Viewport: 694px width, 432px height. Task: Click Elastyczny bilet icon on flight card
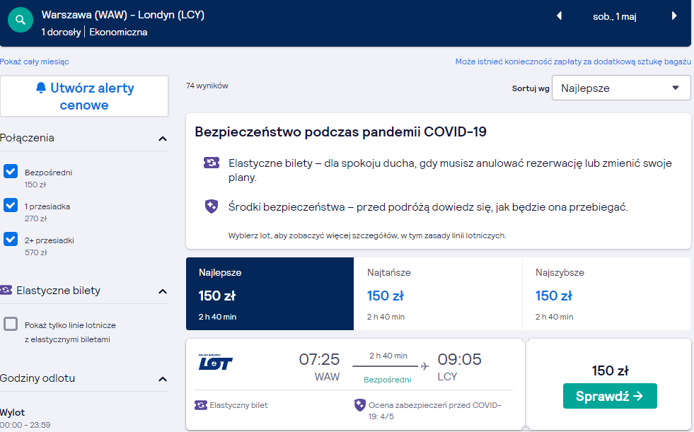point(201,405)
